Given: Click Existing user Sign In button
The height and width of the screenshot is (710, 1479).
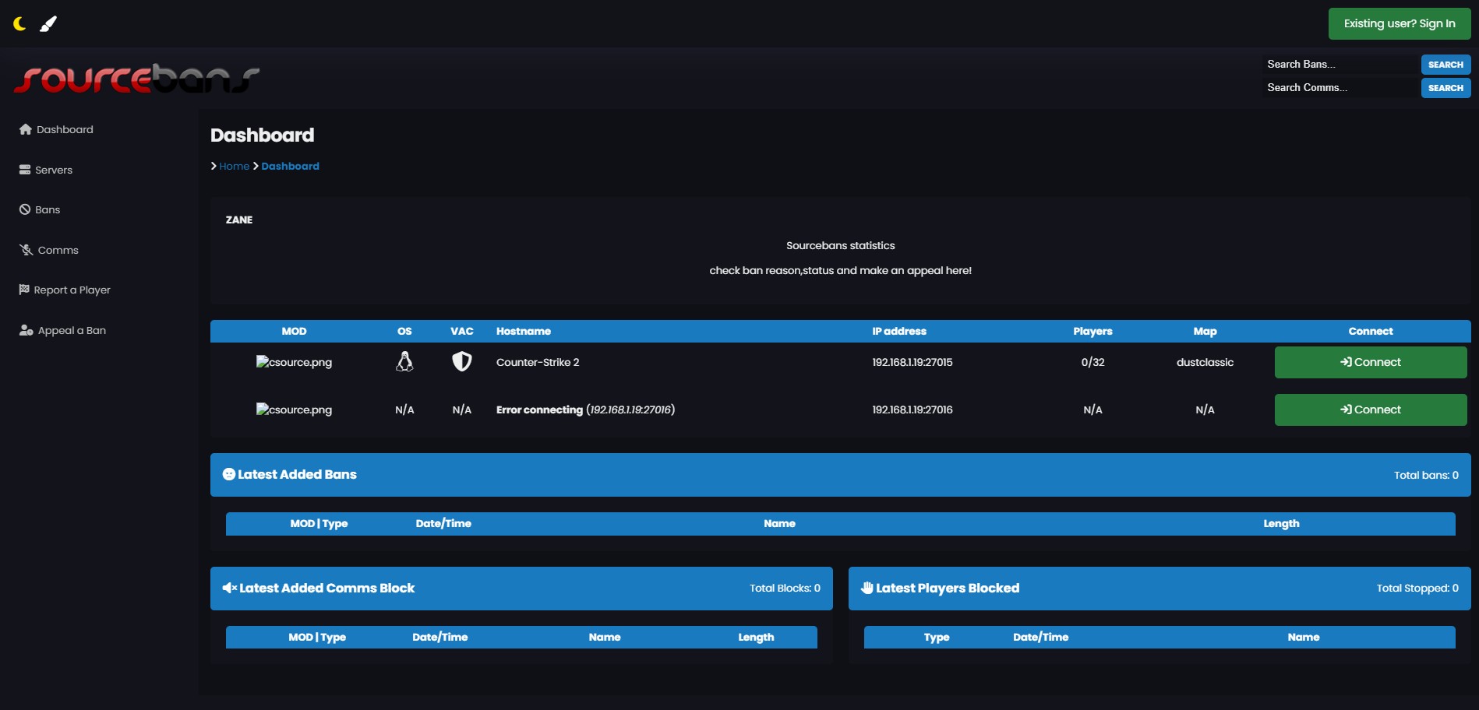Looking at the screenshot, I should tap(1399, 24).
